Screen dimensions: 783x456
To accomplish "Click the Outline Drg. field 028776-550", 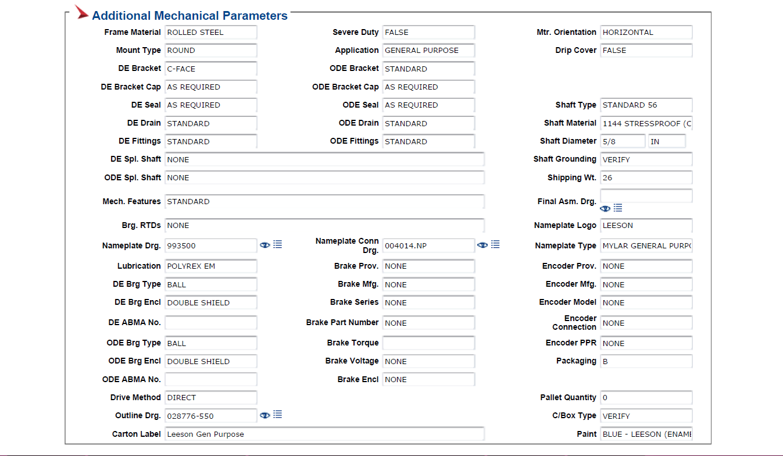I will pyautogui.click(x=211, y=416).
